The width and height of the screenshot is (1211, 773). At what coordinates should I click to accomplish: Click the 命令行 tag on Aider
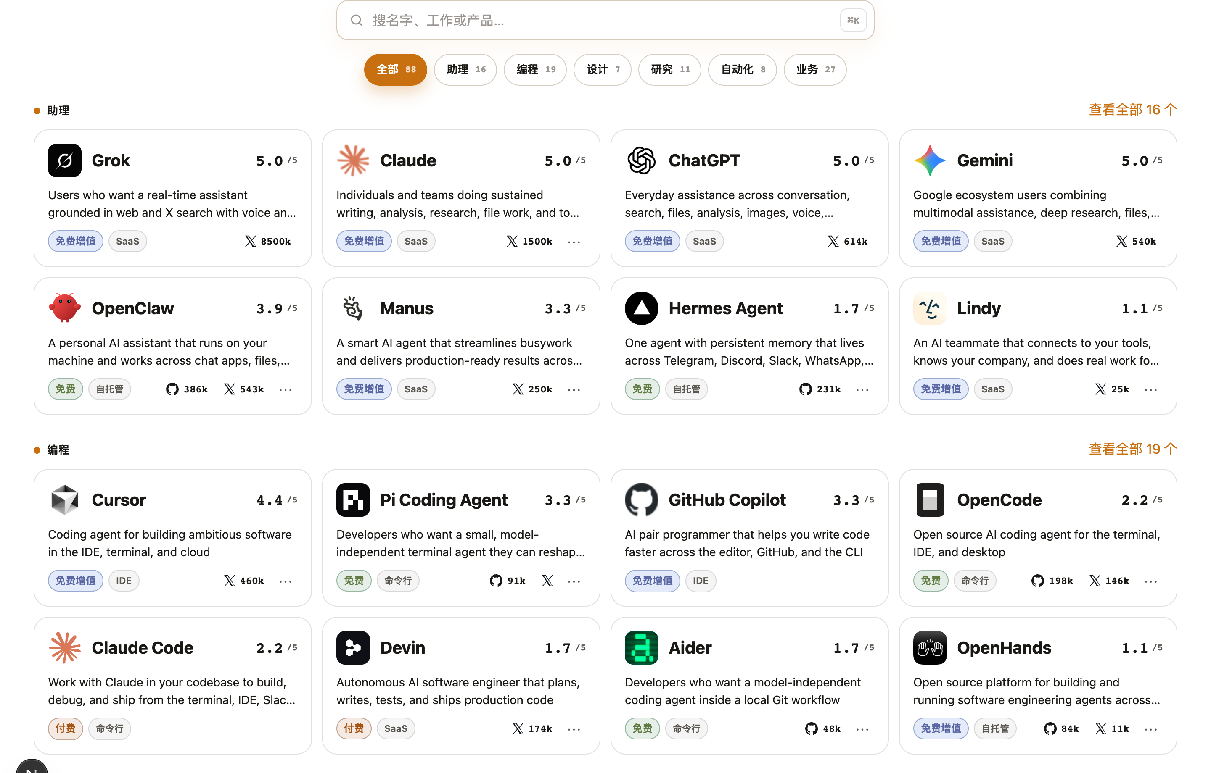click(x=687, y=728)
